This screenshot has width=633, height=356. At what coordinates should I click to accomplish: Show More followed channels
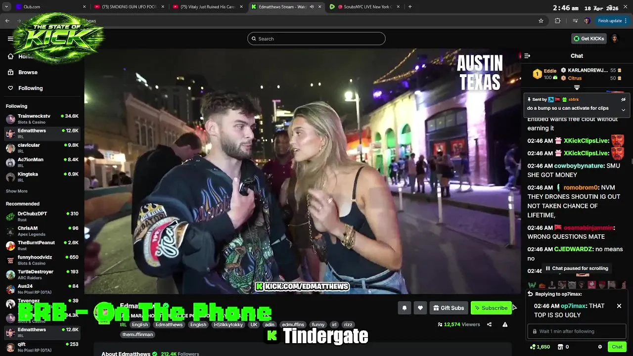coord(16,191)
